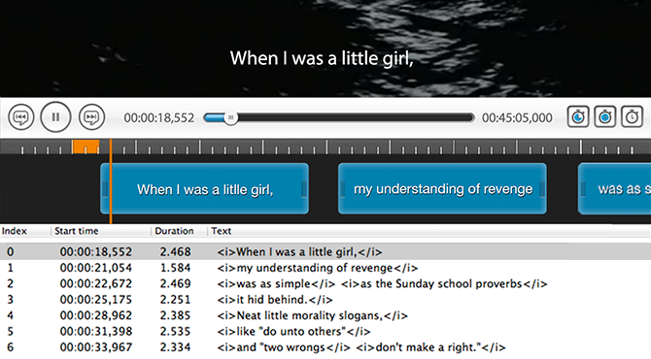The width and height of the screenshot is (651, 359).
Task: Click duration value 2.334
Action: [x=175, y=347]
